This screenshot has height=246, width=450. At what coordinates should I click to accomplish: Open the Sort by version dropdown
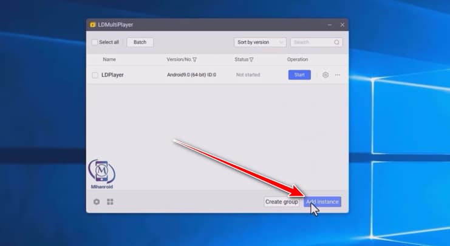tap(260, 42)
